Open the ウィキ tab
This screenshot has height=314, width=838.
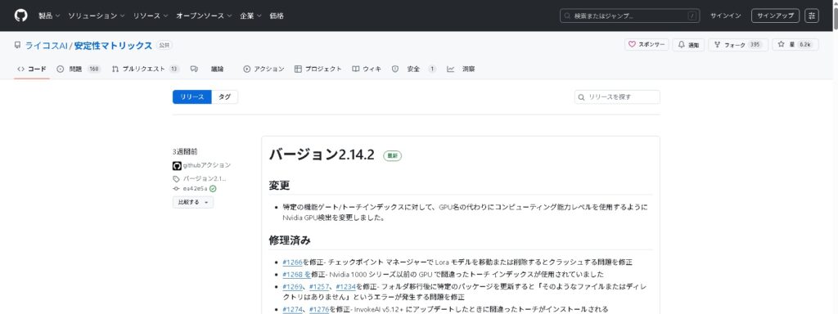coord(367,69)
